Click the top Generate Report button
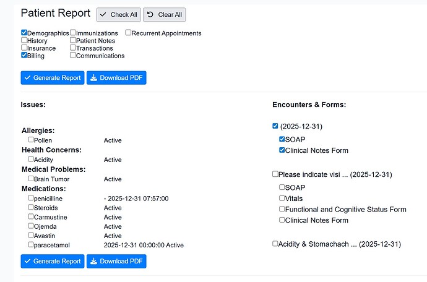427x282 pixels. click(52, 78)
